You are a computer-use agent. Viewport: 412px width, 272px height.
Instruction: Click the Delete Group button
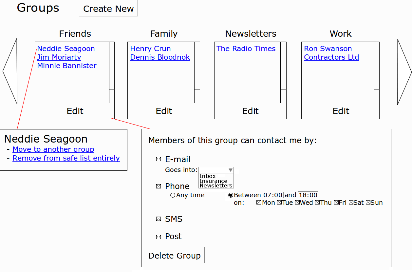pos(175,255)
